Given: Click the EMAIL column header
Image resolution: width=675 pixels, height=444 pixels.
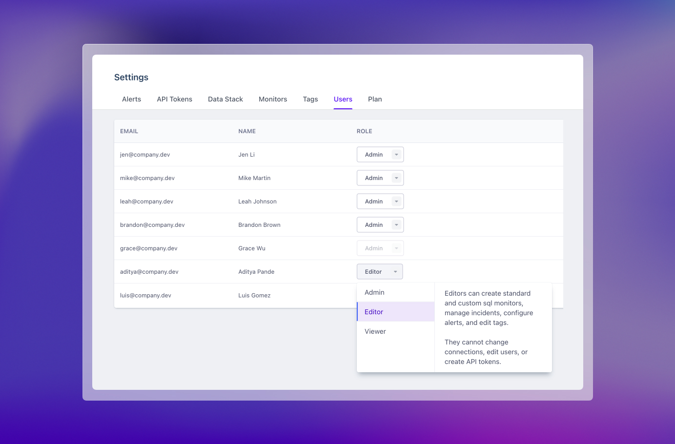Looking at the screenshot, I should coord(129,131).
